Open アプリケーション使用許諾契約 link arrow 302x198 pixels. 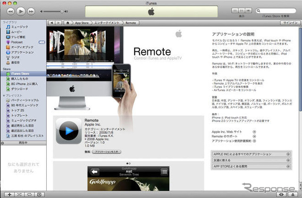click(254, 141)
